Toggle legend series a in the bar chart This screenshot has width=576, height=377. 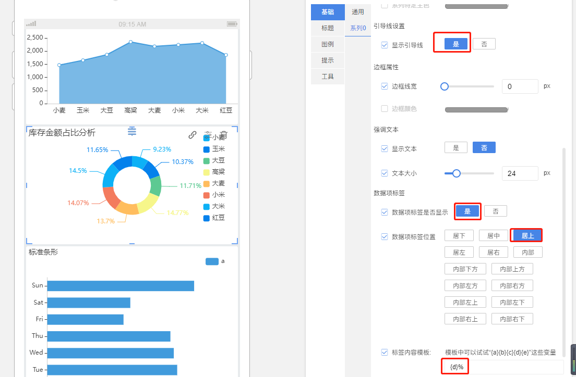tap(215, 261)
